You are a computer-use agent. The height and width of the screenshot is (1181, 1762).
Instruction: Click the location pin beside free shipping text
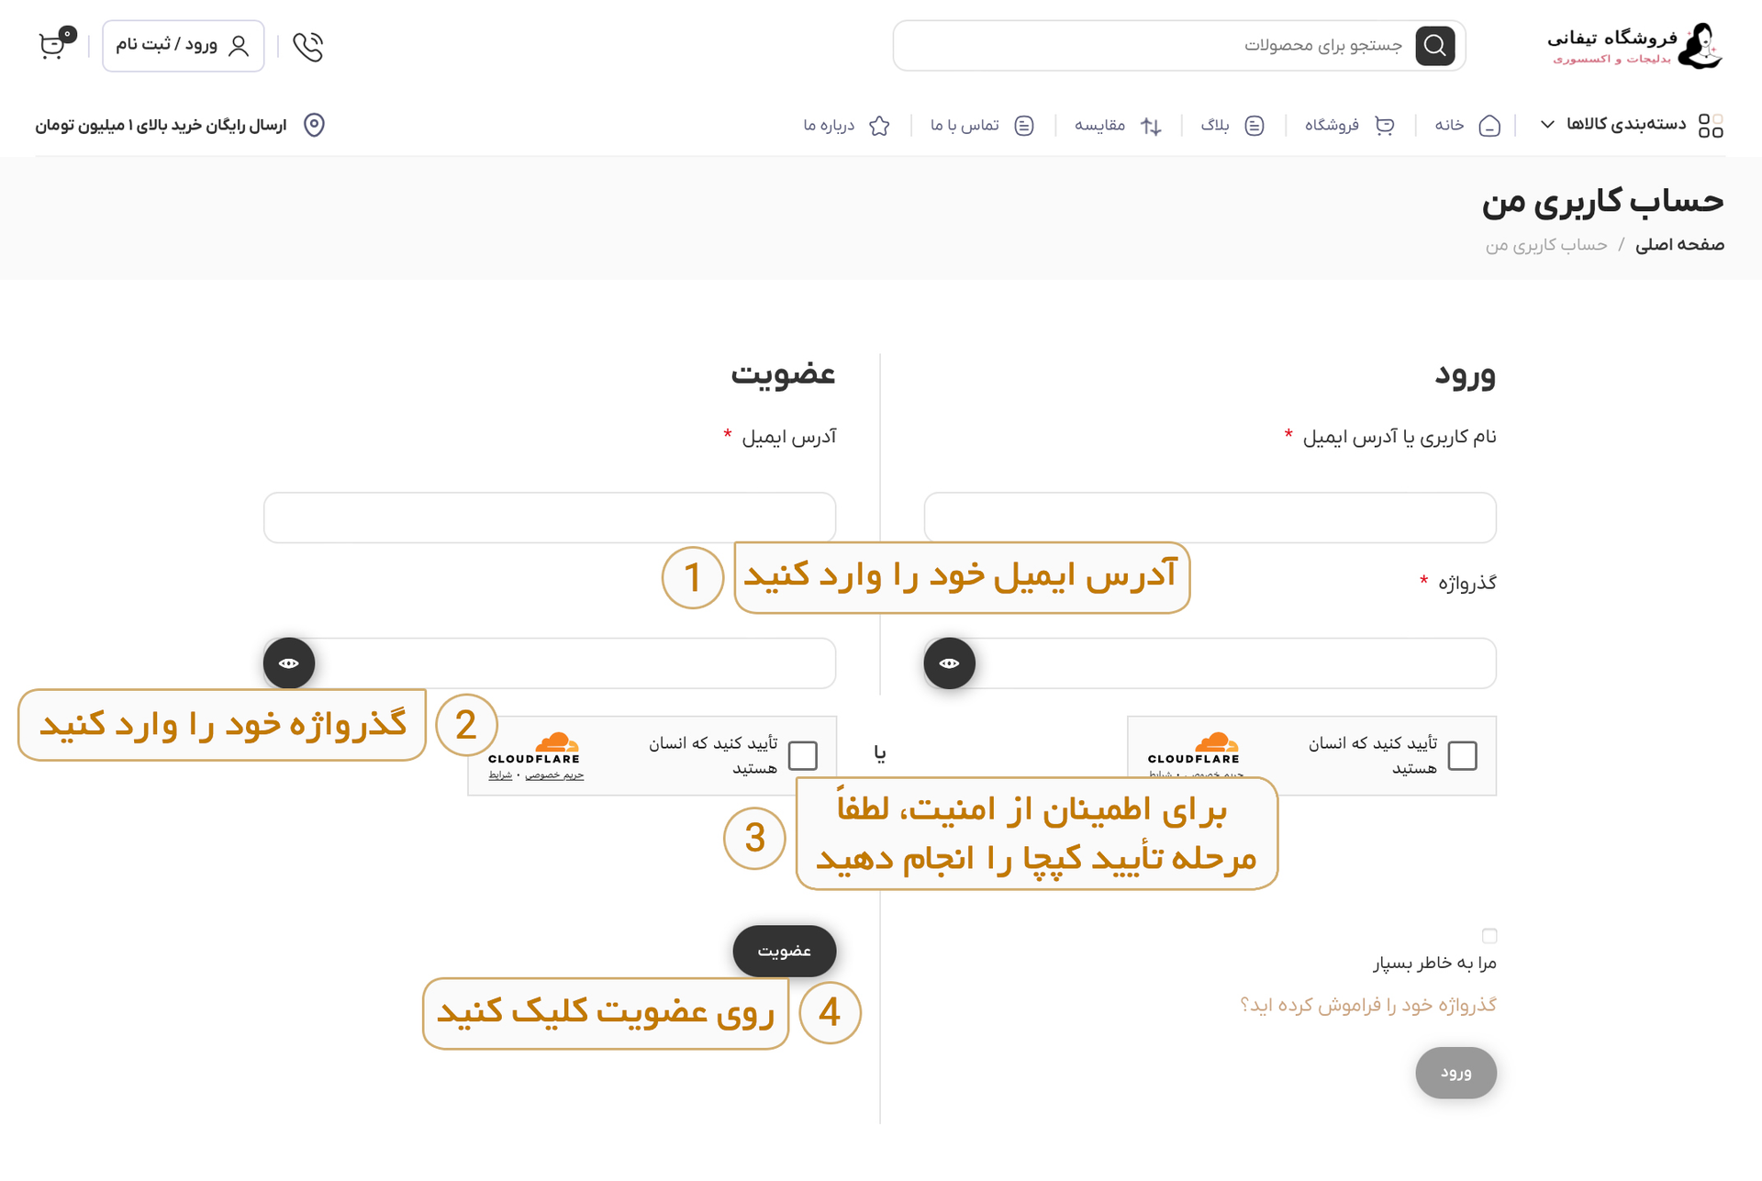coord(313,125)
